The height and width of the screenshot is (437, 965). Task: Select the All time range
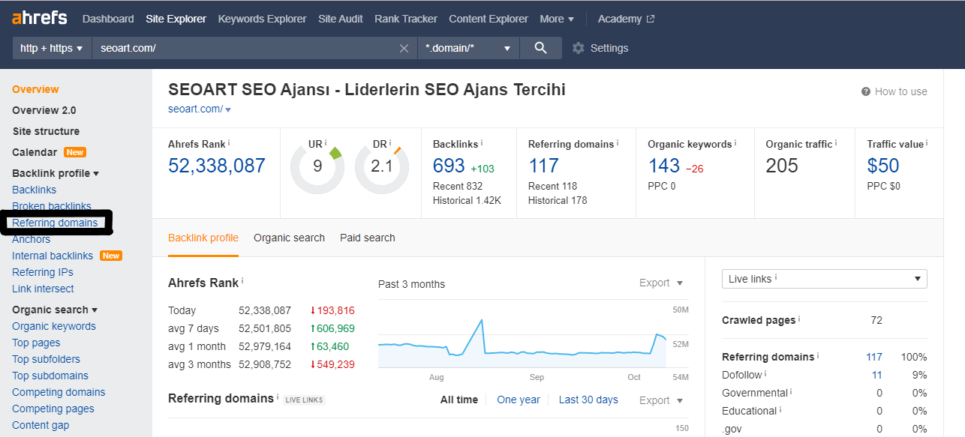(x=458, y=400)
